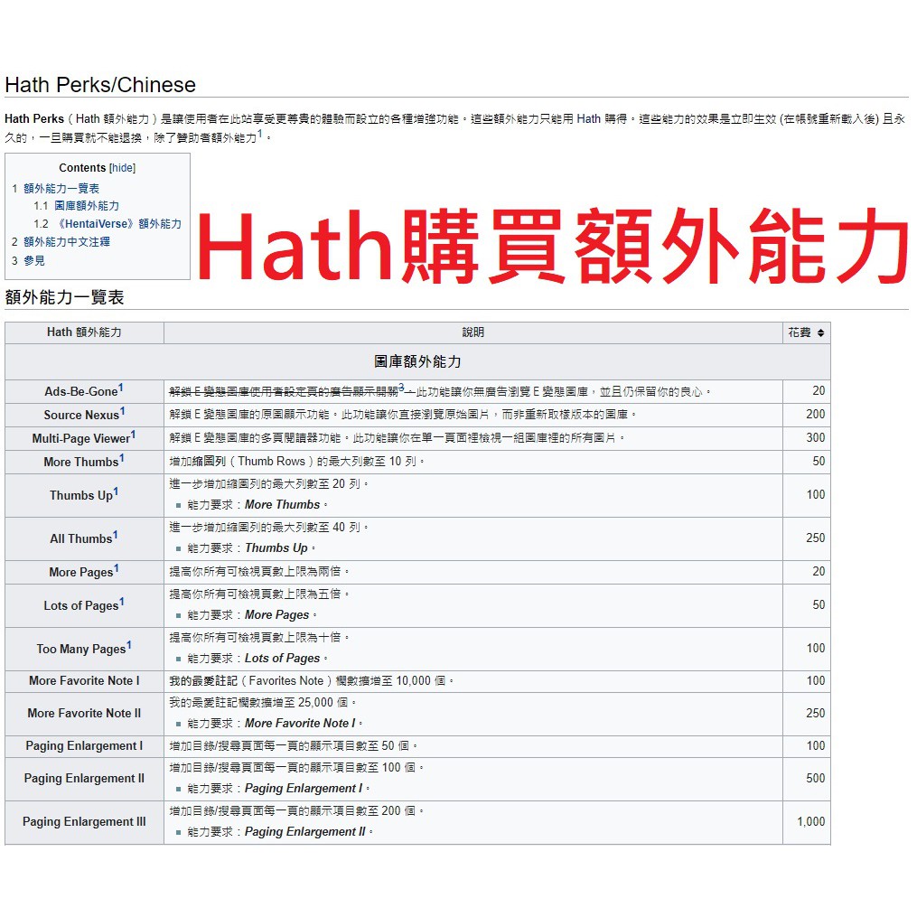The width and height of the screenshot is (917, 917).
Task: Open the footnote after 贊助者額外能力 in the intro
Action: (x=260, y=134)
